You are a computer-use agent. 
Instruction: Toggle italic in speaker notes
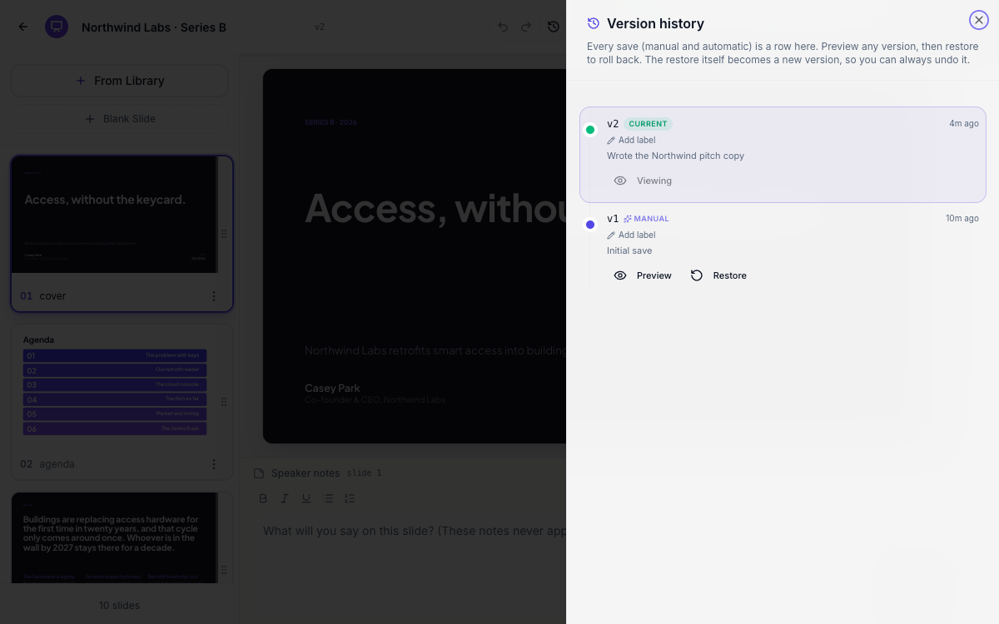pyautogui.click(x=285, y=498)
